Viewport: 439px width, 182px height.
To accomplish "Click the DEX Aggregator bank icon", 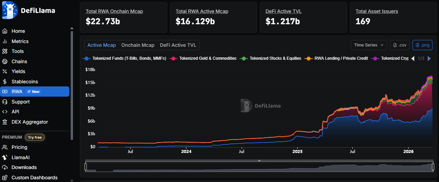I will [x=5, y=122].
